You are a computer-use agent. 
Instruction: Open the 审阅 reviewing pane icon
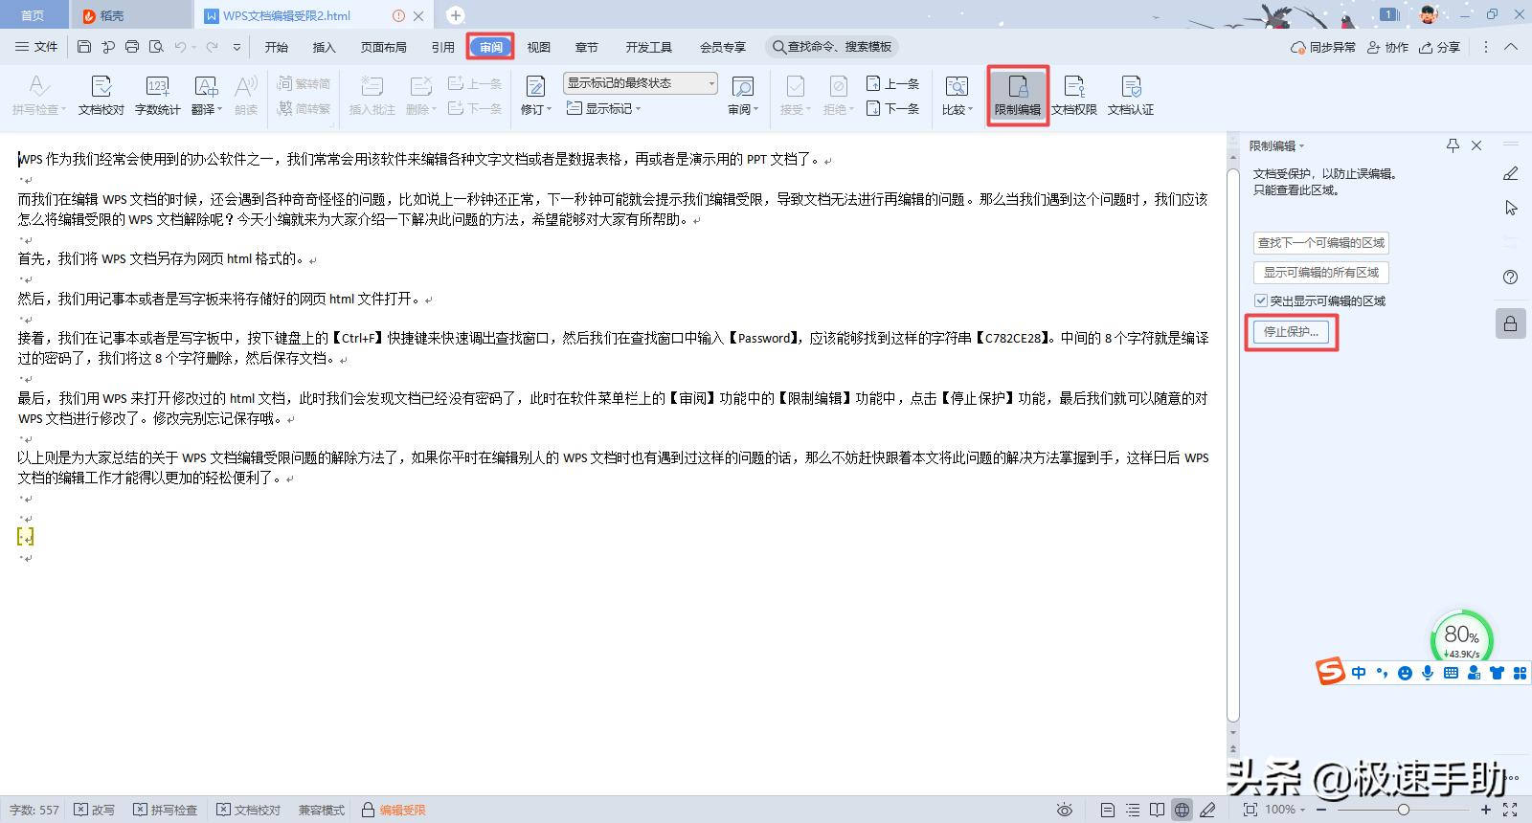pyautogui.click(x=742, y=87)
